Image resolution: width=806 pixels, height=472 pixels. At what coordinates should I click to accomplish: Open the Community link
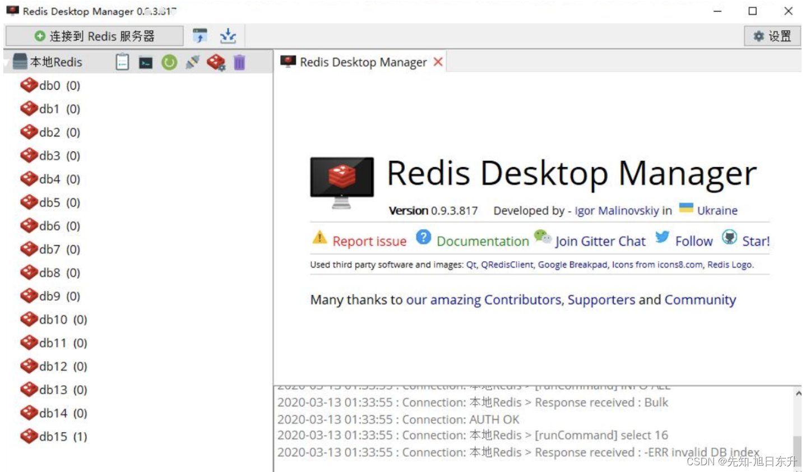(x=701, y=300)
